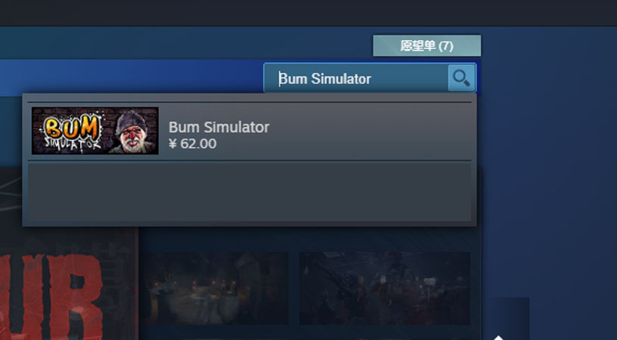This screenshot has width=617, height=340.
Task: Click the blue navigation bar left of search
Action: point(132,76)
